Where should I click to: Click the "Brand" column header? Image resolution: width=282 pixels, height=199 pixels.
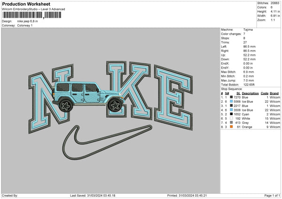274,93
